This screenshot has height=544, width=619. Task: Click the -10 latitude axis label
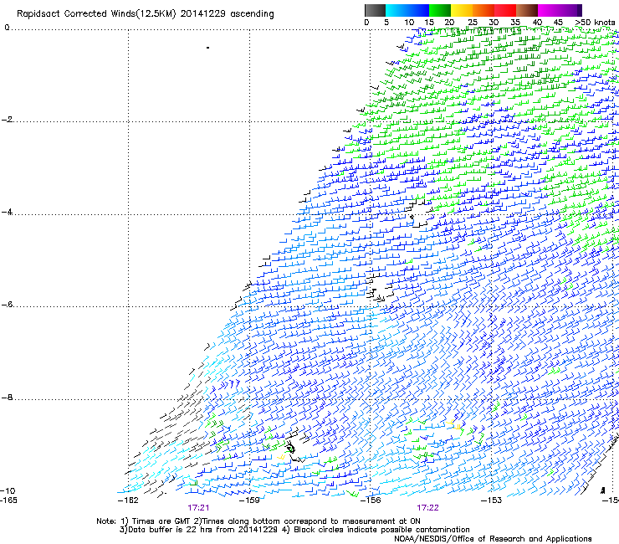pos(8,491)
